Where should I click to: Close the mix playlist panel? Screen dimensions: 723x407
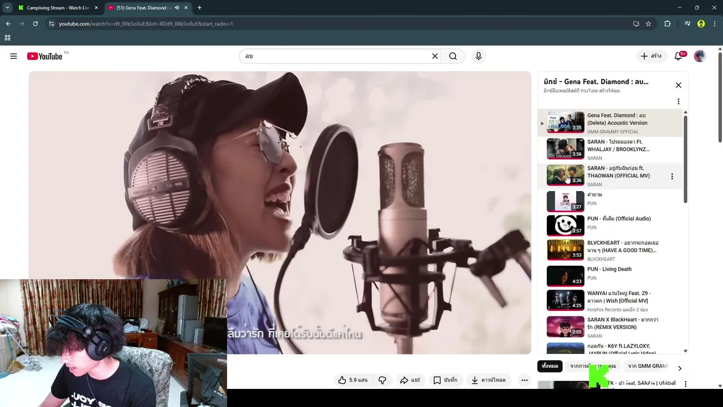678,85
